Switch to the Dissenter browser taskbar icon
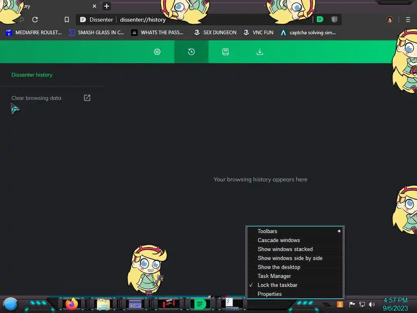 pos(200,304)
